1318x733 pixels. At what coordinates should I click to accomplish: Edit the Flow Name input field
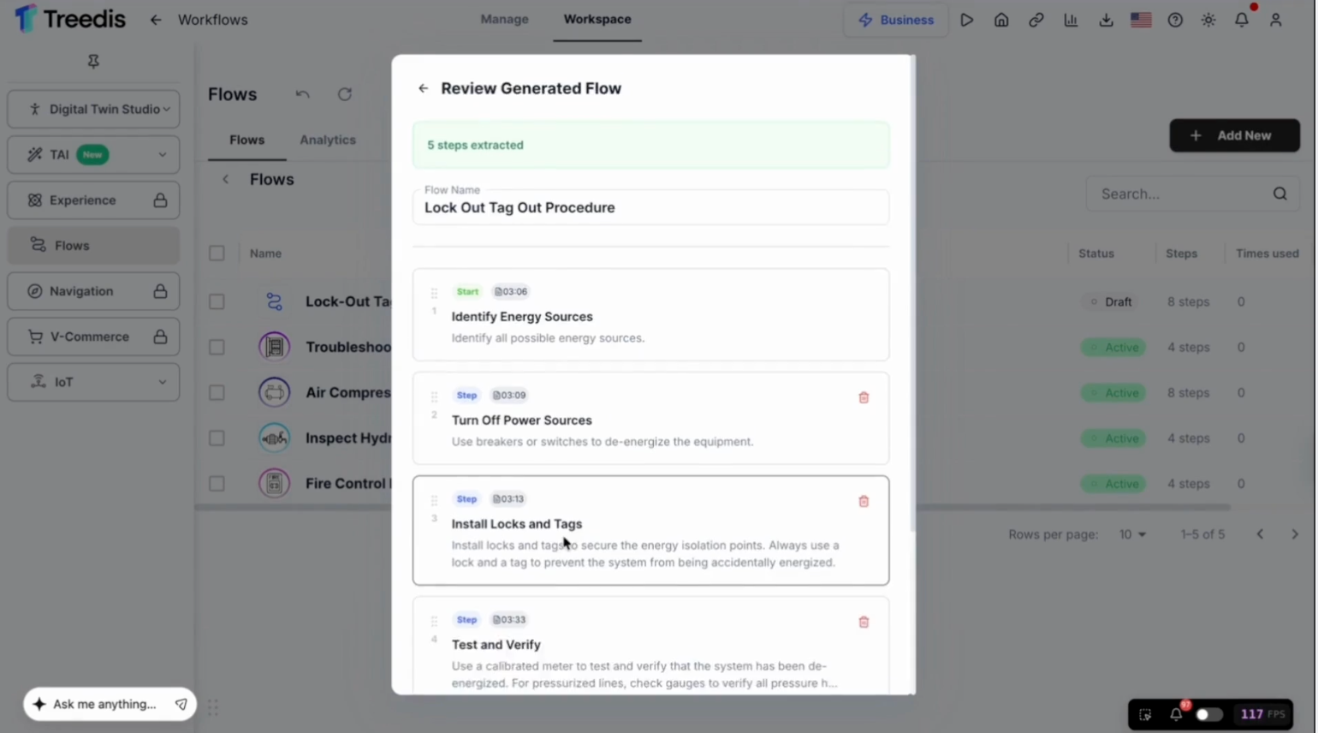tap(652, 207)
